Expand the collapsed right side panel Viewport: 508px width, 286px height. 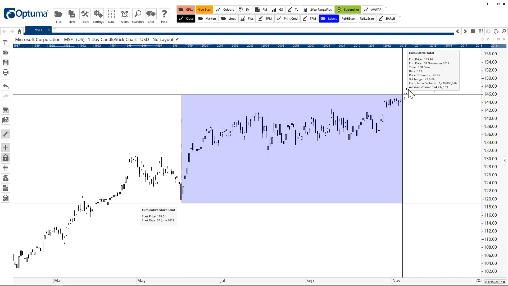point(505,160)
